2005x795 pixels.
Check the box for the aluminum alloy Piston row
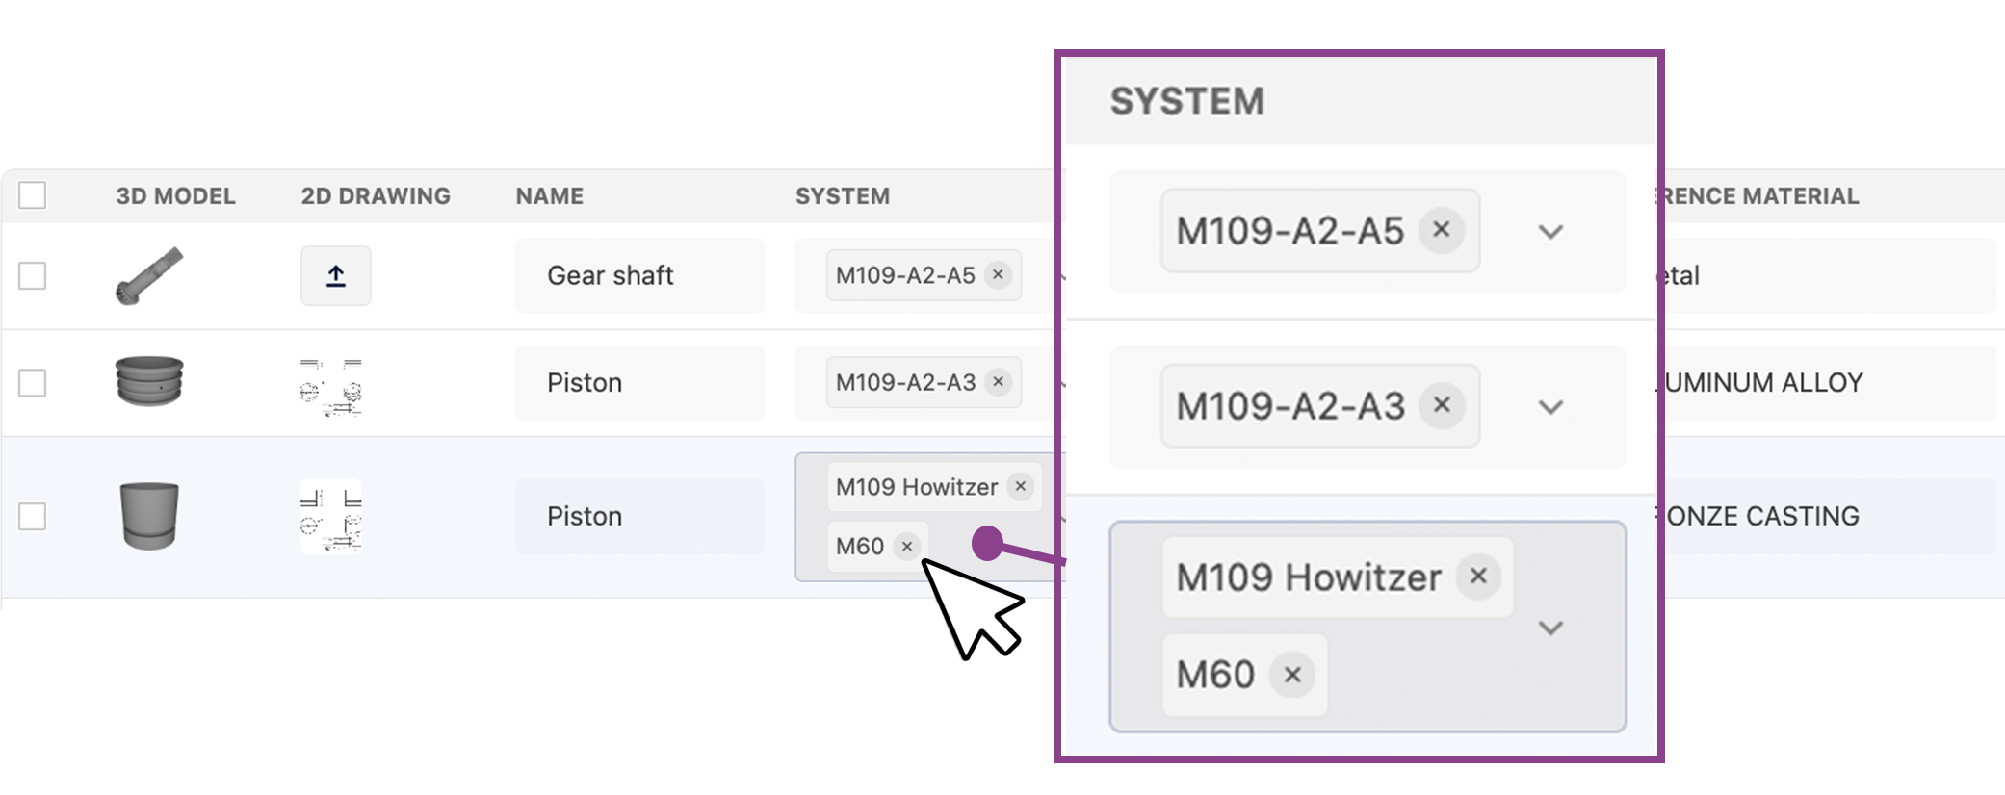[33, 383]
